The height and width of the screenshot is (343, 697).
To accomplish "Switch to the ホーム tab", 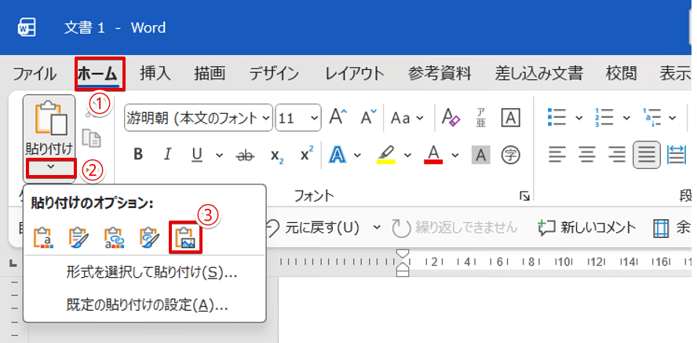I will pos(97,74).
